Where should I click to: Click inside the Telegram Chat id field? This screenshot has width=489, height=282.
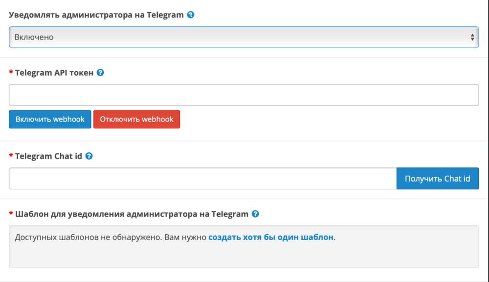[x=202, y=179]
